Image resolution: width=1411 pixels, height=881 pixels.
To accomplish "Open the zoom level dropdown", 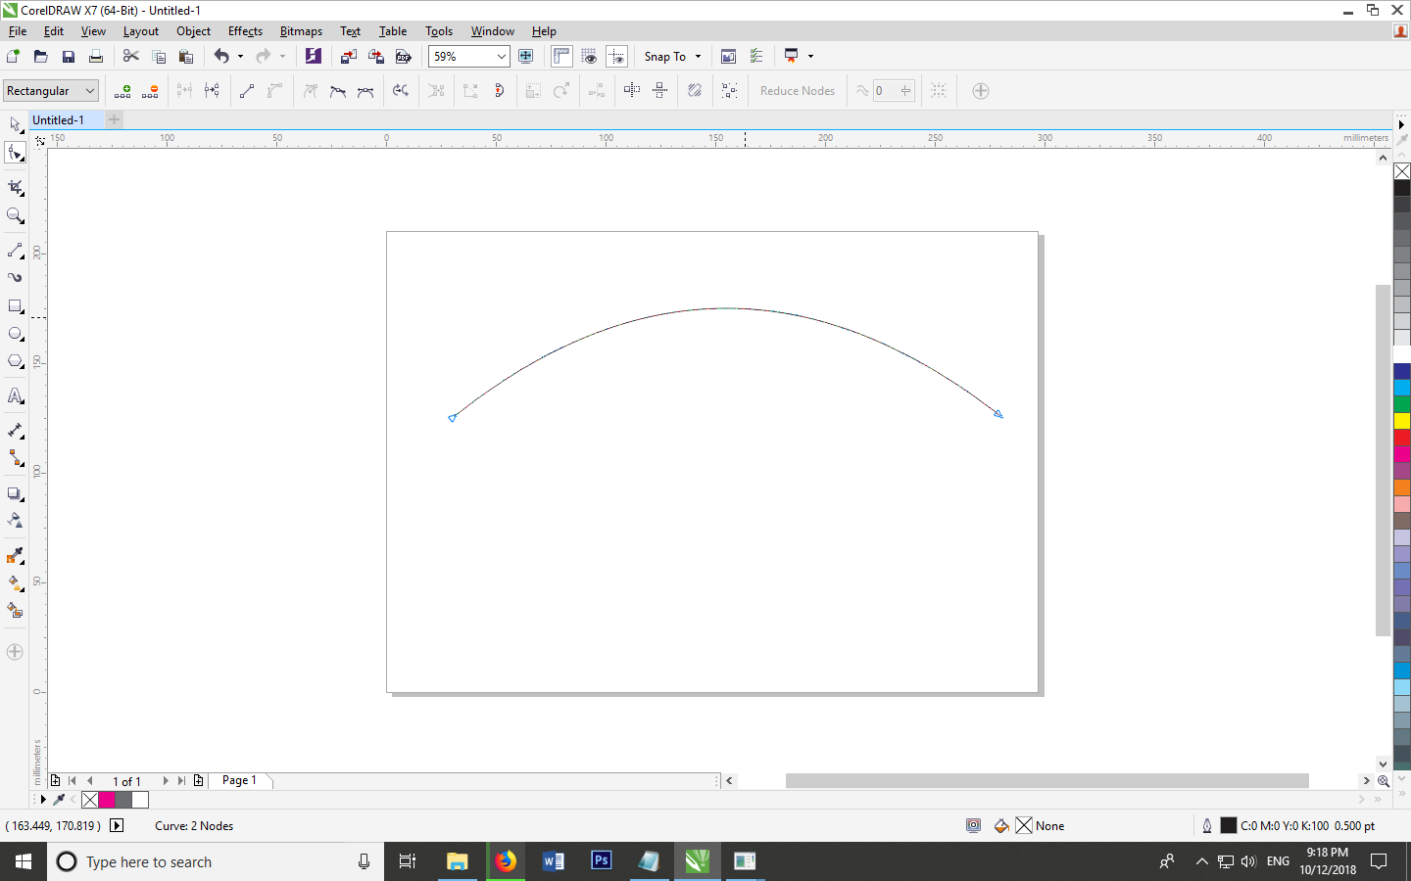I will (x=501, y=57).
